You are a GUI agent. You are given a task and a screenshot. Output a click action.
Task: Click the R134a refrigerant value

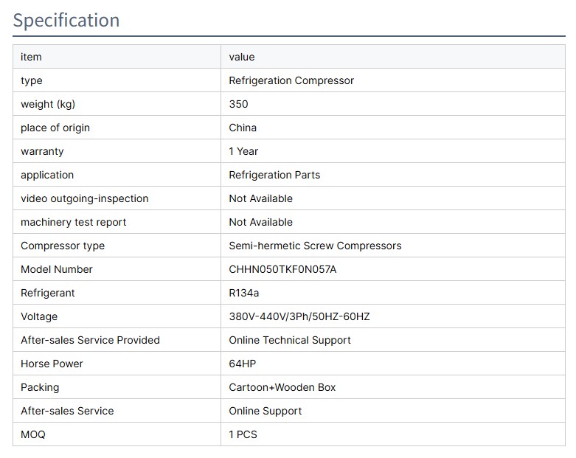(x=244, y=293)
